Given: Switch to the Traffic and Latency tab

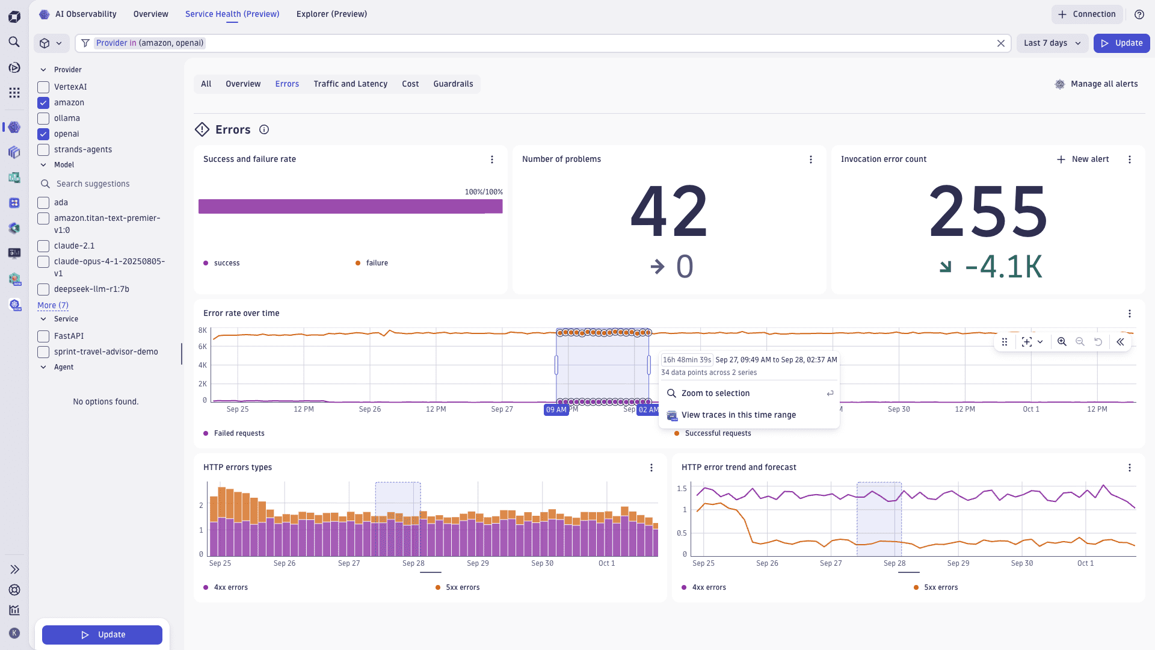Looking at the screenshot, I should point(350,84).
